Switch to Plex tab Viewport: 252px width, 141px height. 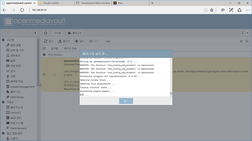point(131,3)
